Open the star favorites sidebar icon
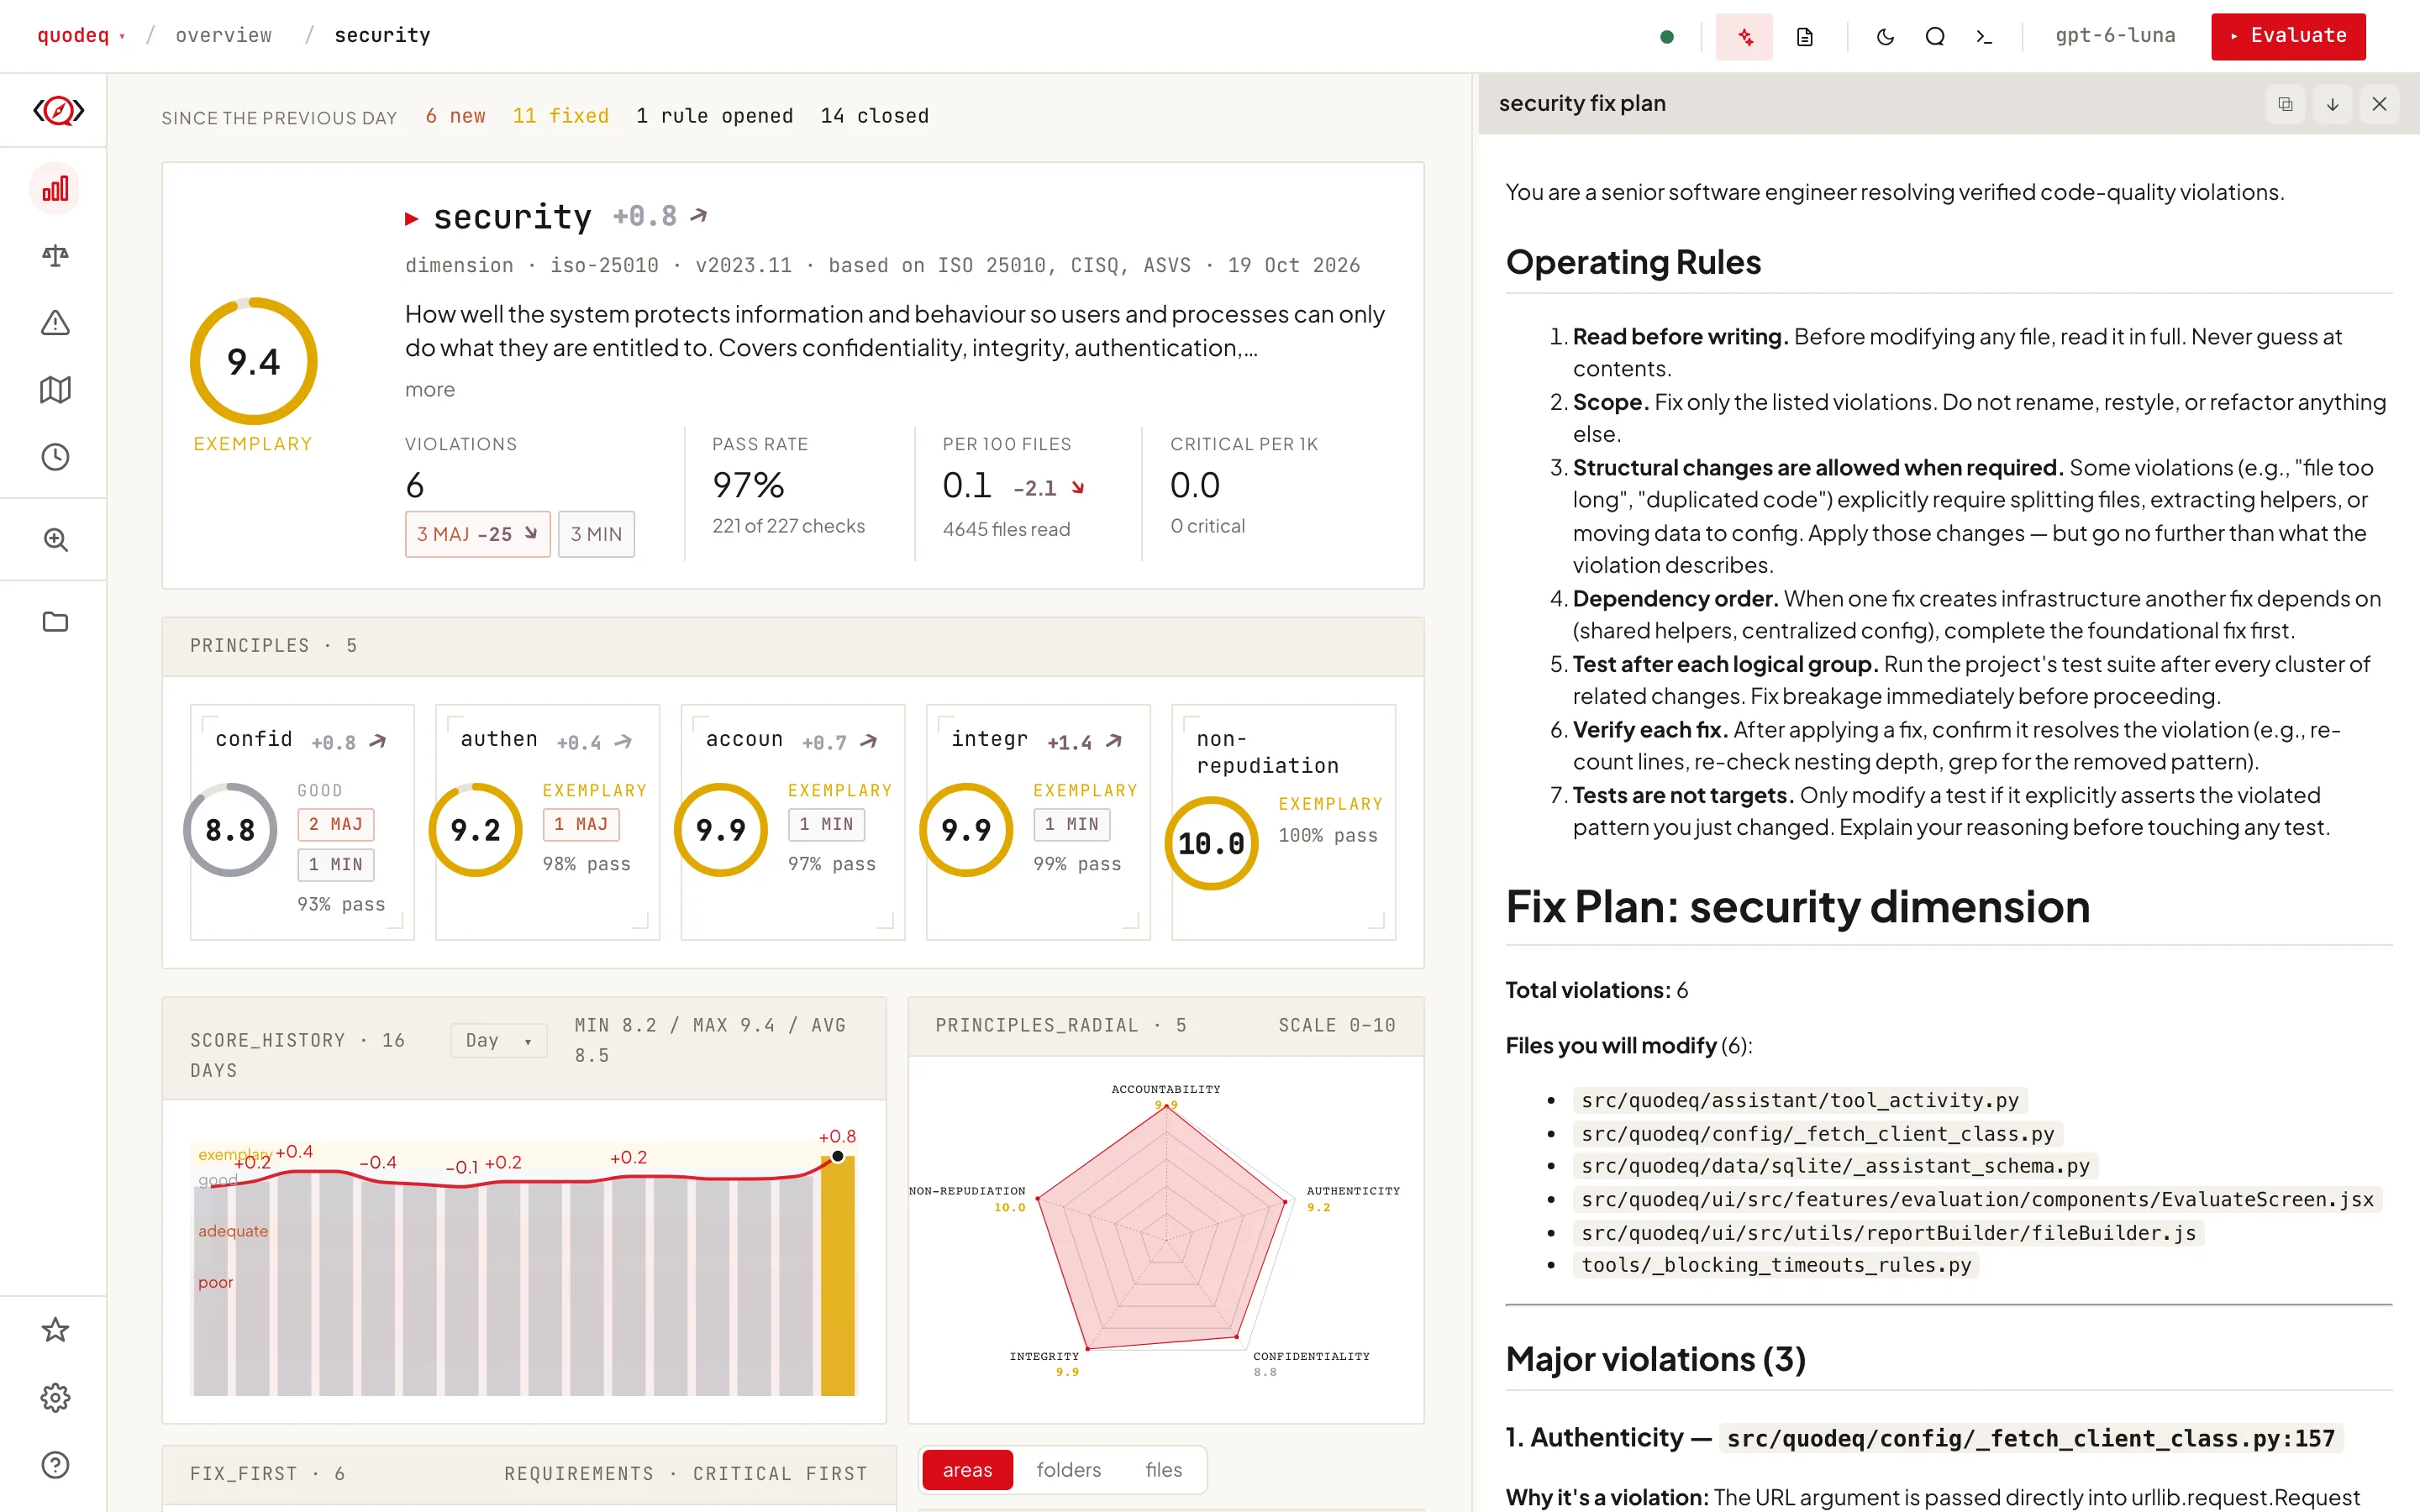 point(55,1330)
